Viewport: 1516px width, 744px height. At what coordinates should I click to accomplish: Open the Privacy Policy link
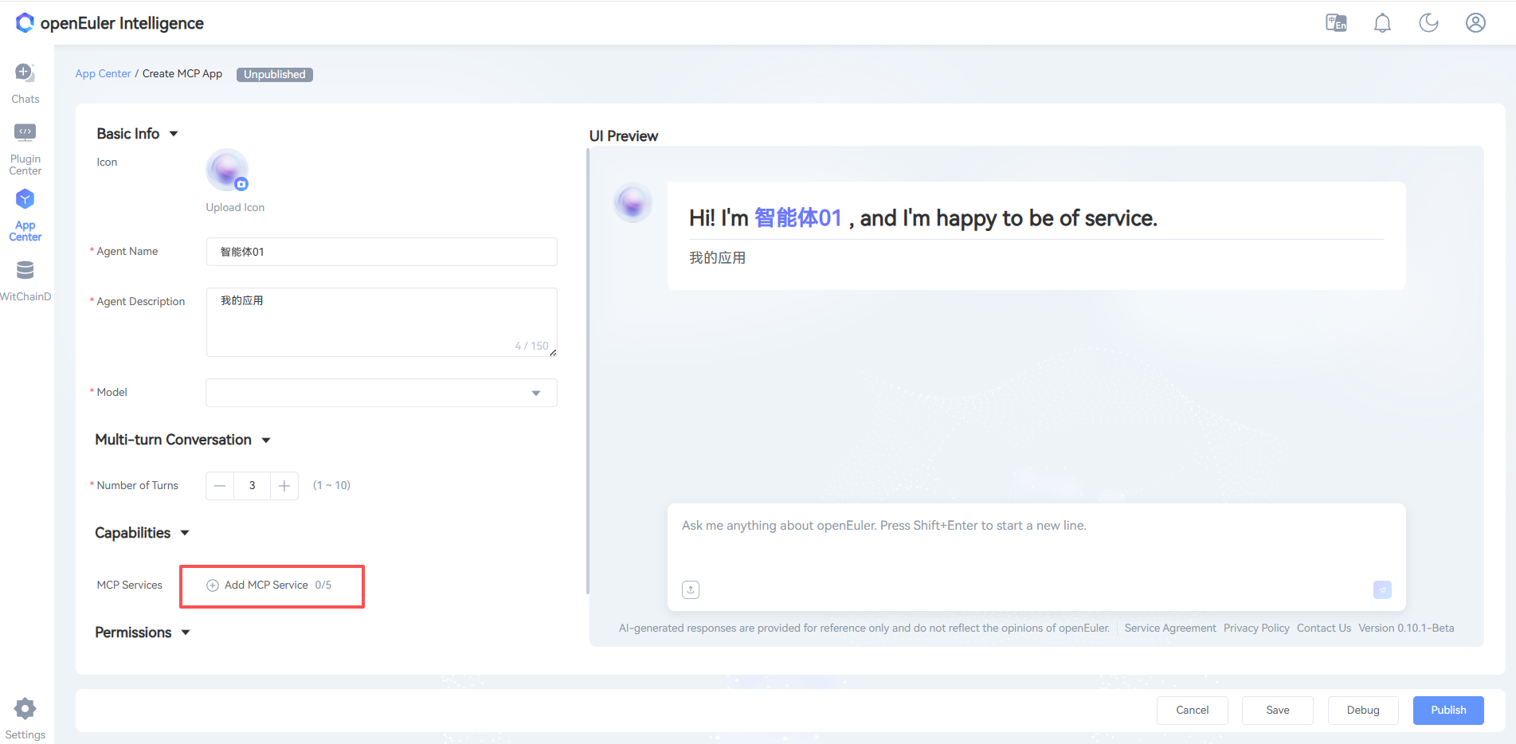1256,628
